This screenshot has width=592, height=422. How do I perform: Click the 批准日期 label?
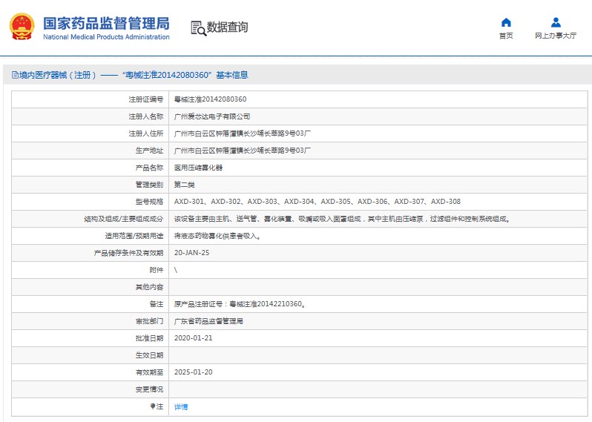[x=149, y=338]
